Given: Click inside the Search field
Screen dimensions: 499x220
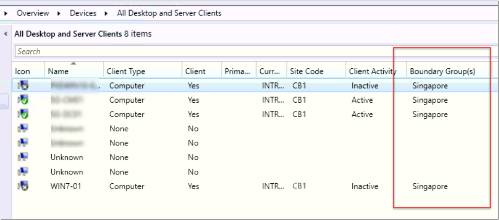Looking at the screenshot, I should pos(134,51).
